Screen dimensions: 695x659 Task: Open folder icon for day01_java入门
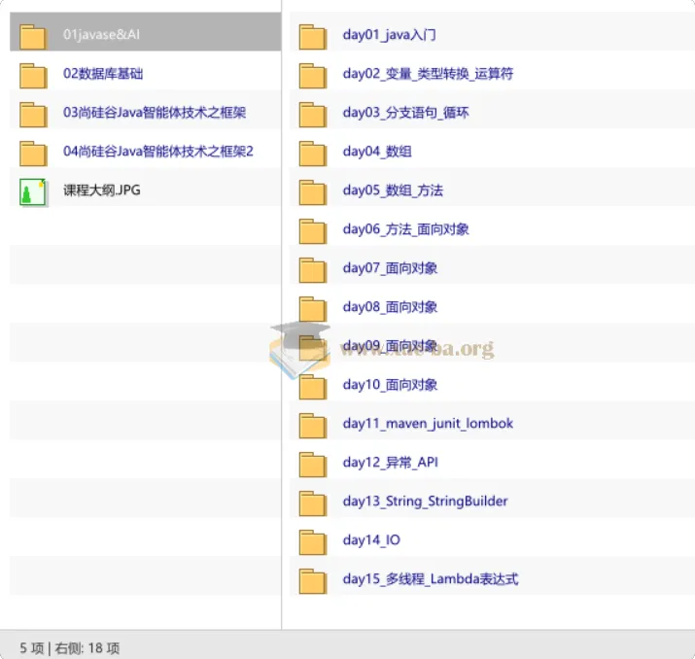coord(312,37)
